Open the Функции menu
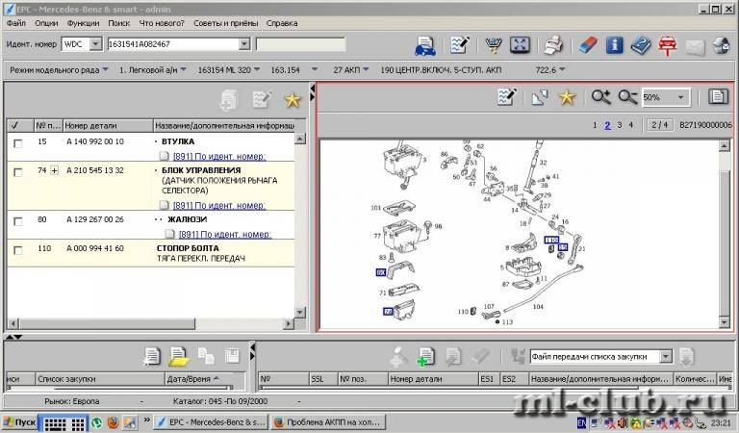 [x=84, y=21]
